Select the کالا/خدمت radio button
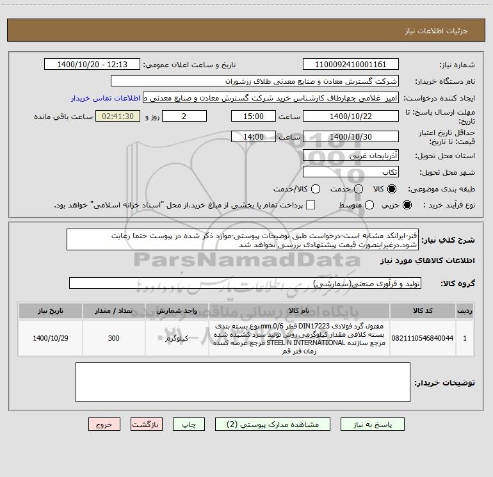493x477 pixels. pyautogui.click(x=316, y=189)
